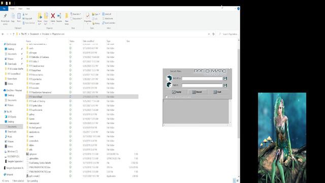Screen dimensions: 325x183
Task: Switch to the Share ribbon tab
Action: (20, 9)
